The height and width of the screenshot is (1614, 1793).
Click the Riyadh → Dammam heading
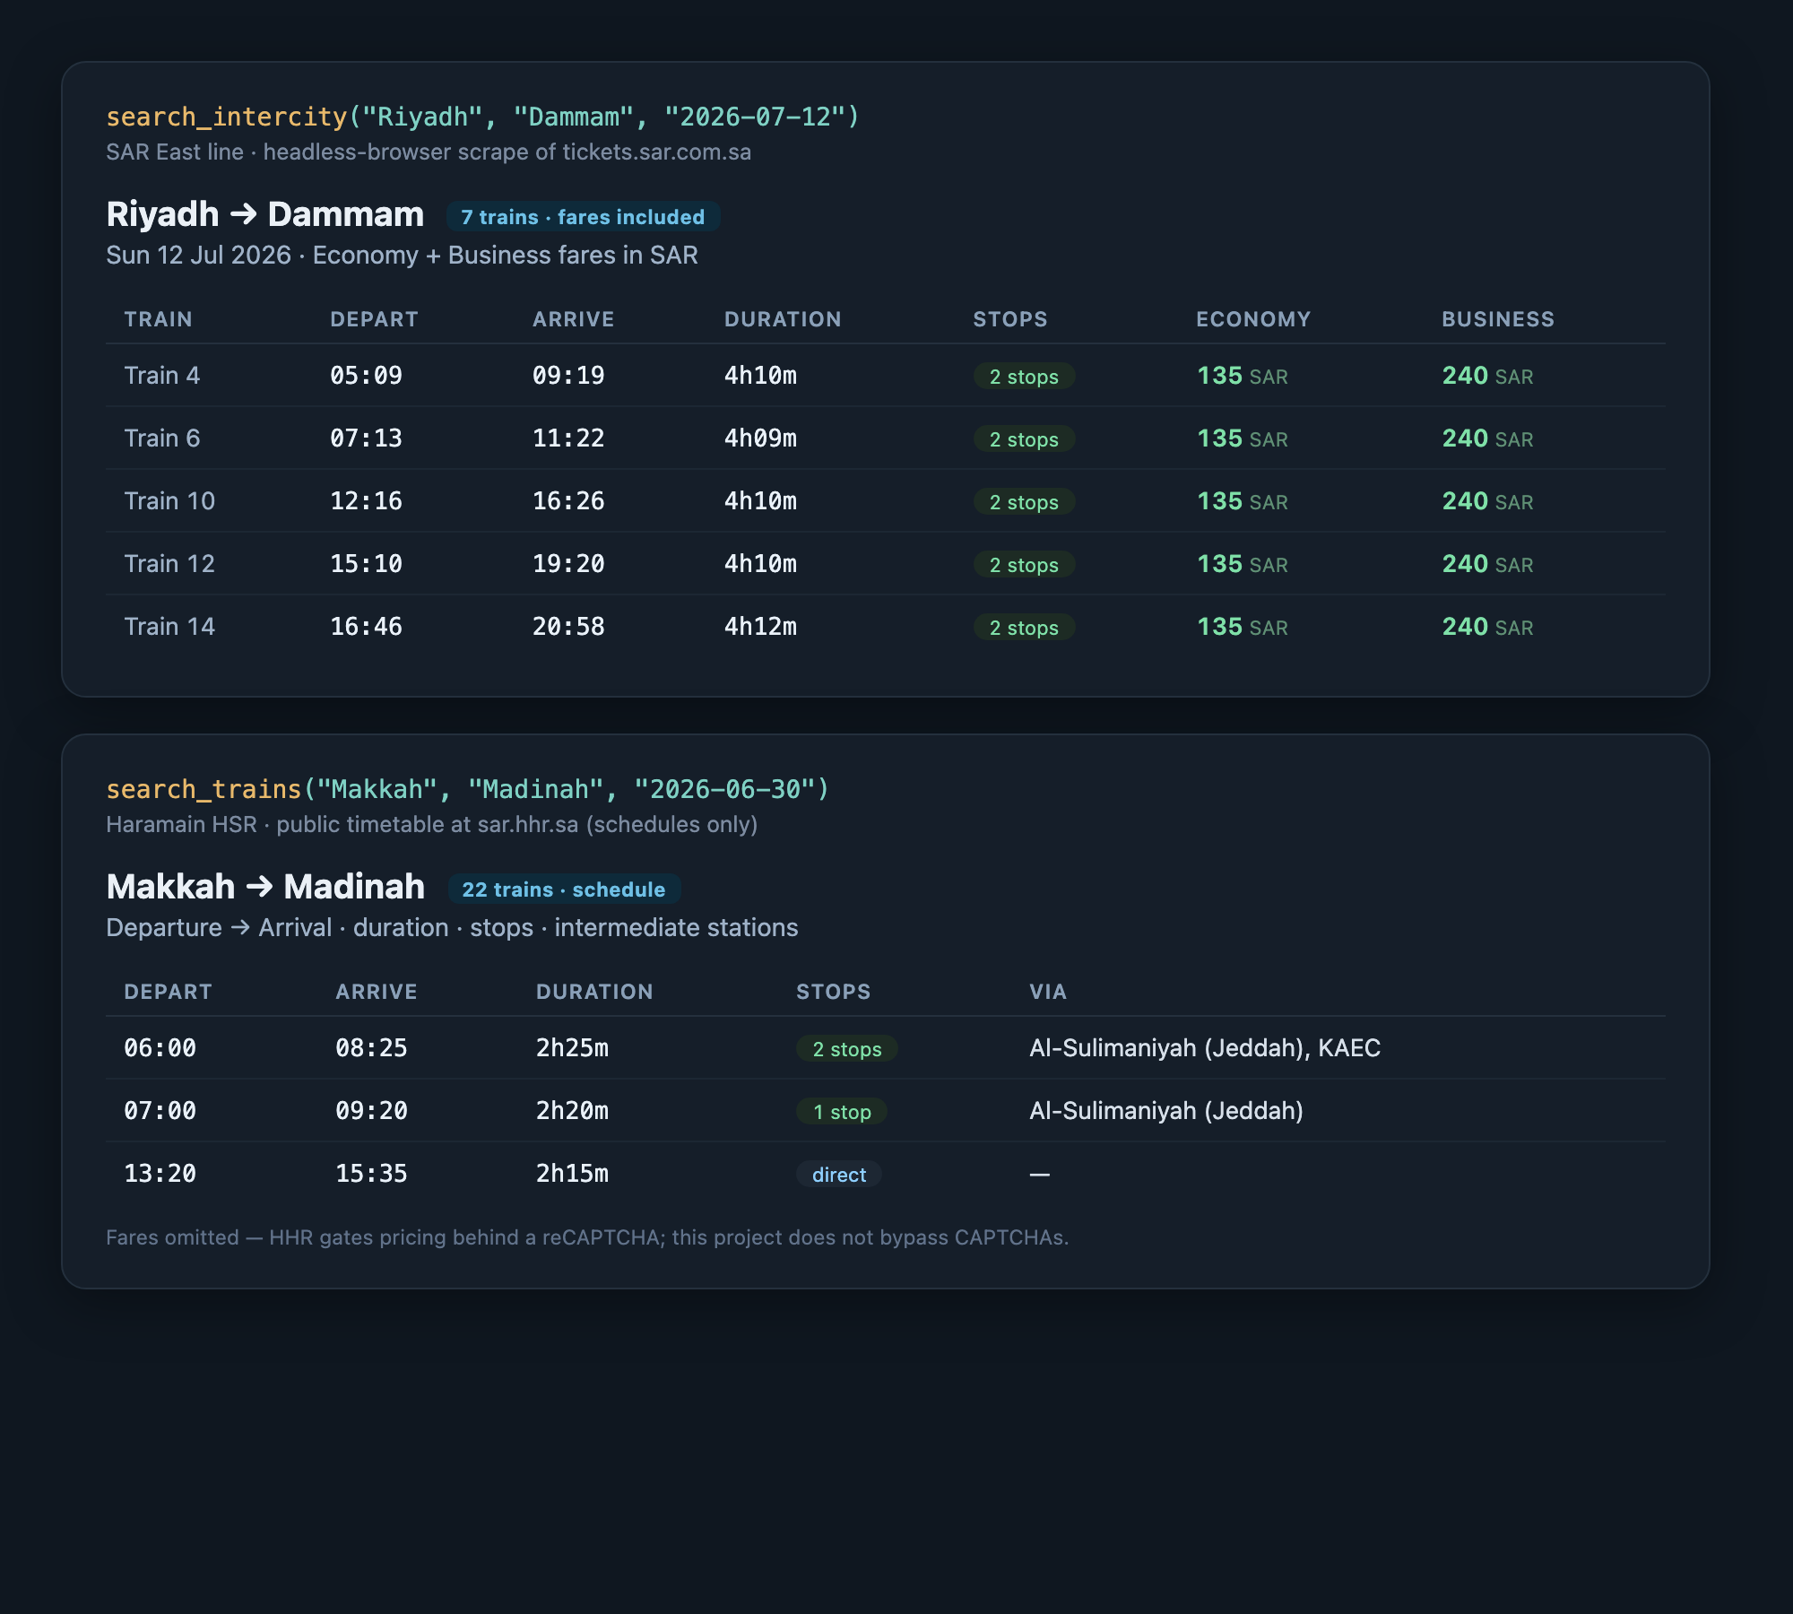point(265,215)
